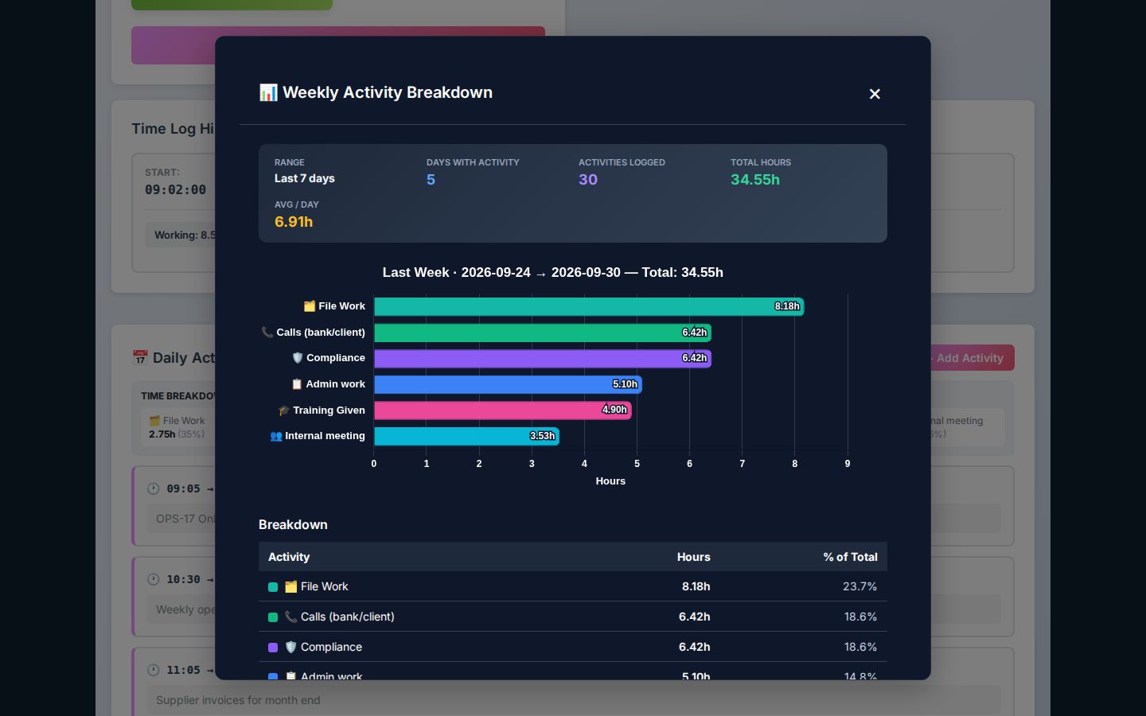Click the % of Total column header
This screenshot has width=1146, height=716.
tap(850, 557)
